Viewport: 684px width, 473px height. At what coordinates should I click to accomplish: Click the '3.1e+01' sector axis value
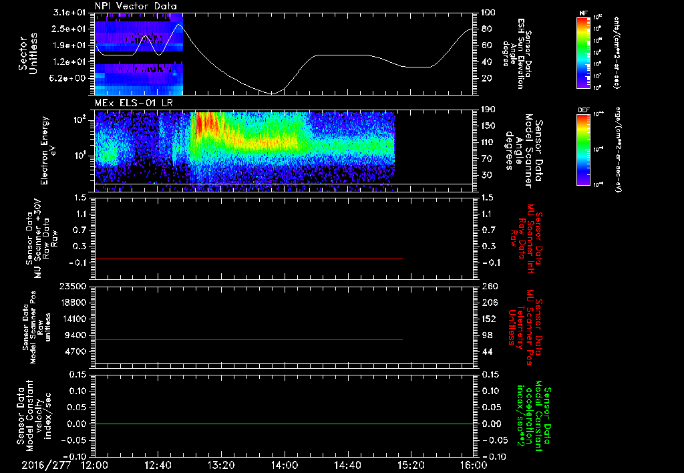click(x=69, y=13)
